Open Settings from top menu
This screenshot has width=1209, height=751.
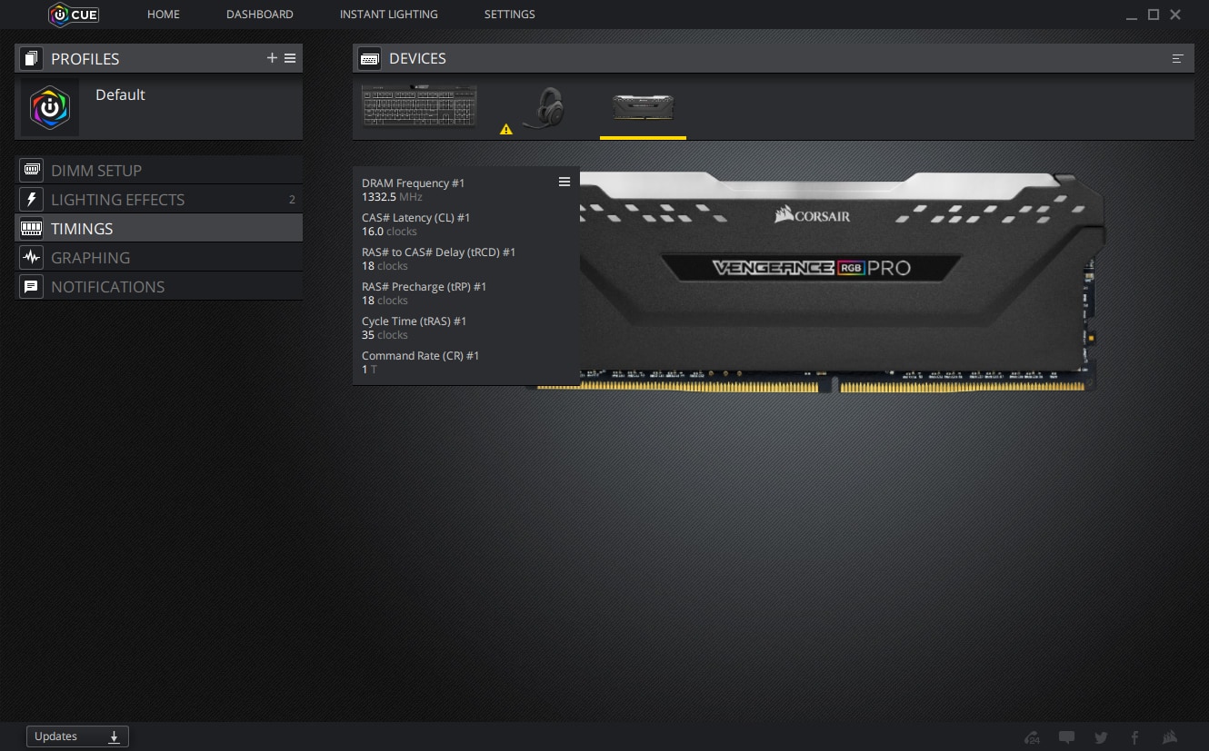[x=509, y=15]
